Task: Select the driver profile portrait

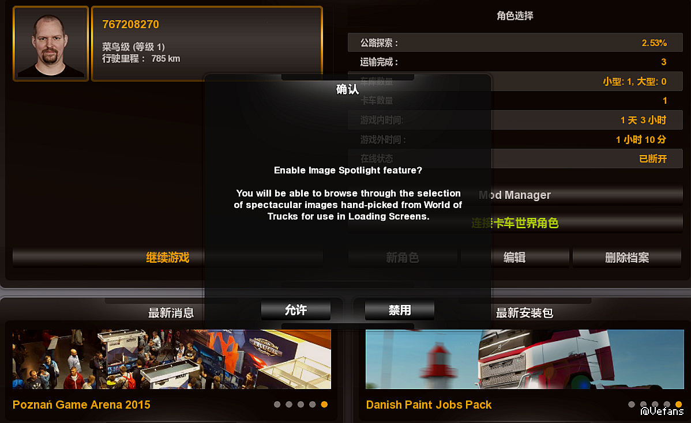Action: pos(51,44)
